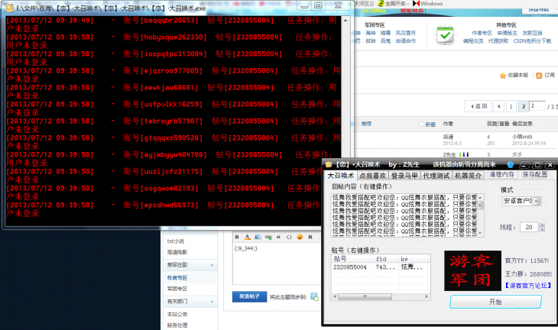Click the 清理内存 button
558x330 pixels.
pos(501,175)
